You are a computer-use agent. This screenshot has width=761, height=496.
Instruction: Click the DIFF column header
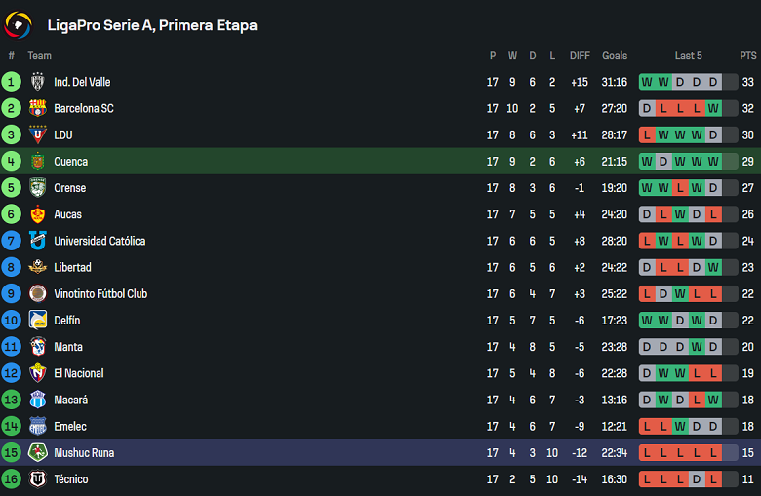pyautogui.click(x=580, y=56)
